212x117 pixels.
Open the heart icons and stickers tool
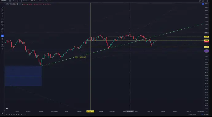click(x=2, y=25)
